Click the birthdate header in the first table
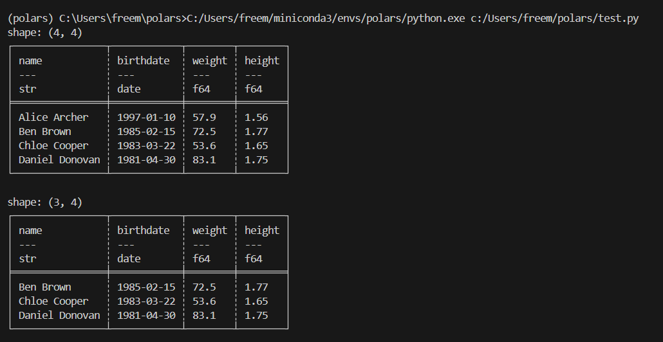663x342 pixels. [x=144, y=61]
